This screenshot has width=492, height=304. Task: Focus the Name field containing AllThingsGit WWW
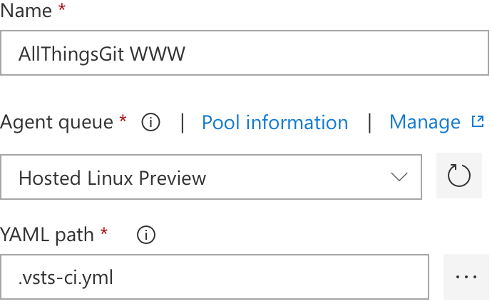[245, 53]
